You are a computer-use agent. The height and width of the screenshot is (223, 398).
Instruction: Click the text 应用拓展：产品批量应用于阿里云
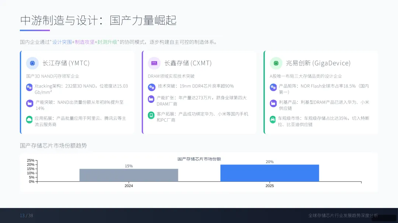point(68,118)
